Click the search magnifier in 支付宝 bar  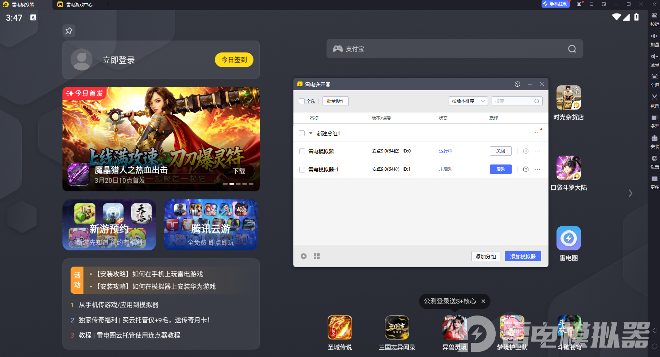[572, 49]
